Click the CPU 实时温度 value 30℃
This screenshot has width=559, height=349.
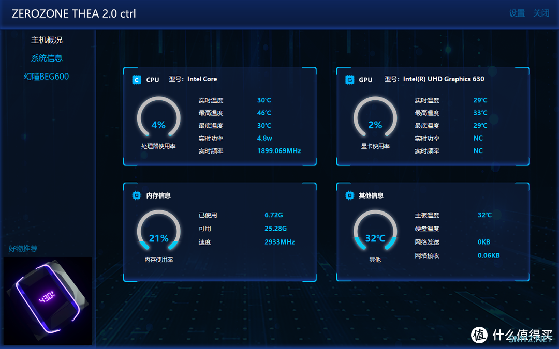(x=264, y=100)
